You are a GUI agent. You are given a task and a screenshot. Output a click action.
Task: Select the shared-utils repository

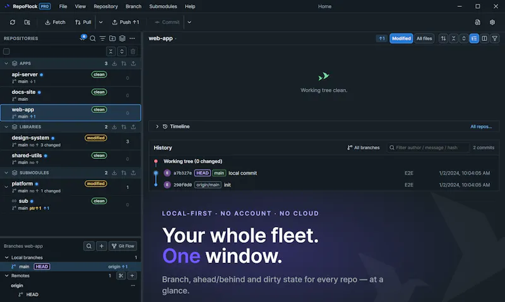(x=71, y=158)
